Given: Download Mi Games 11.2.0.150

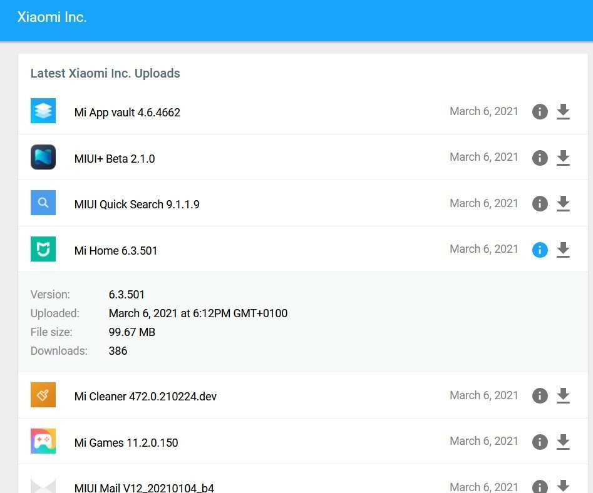Looking at the screenshot, I should coord(563,442).
